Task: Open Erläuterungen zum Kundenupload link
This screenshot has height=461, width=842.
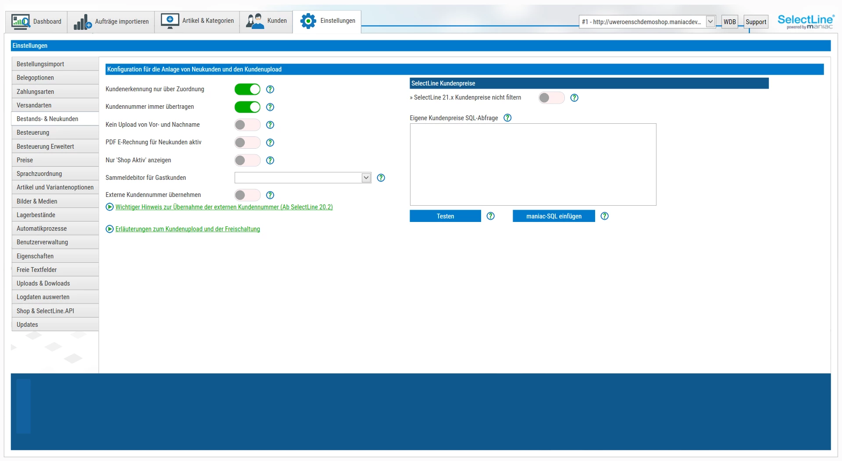Action: coord(188,229)
